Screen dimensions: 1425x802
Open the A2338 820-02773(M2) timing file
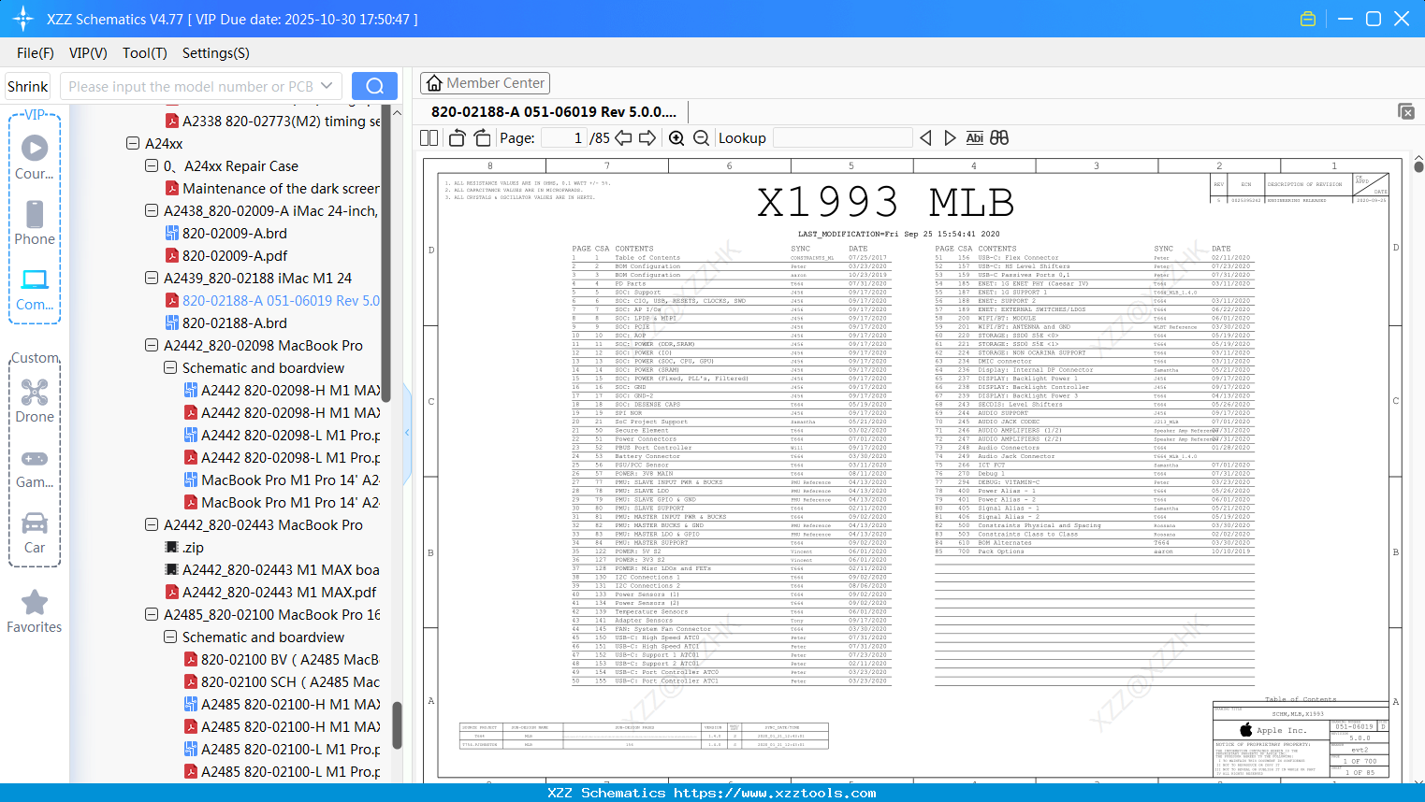point(272,122)
